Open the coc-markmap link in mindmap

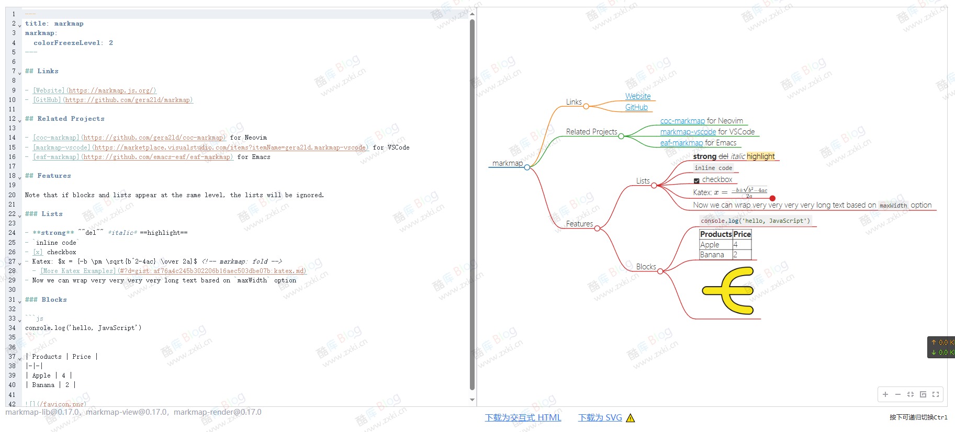pos(682,121)
